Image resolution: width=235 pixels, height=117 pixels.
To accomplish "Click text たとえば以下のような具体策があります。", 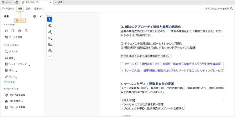I will (145, 56).
